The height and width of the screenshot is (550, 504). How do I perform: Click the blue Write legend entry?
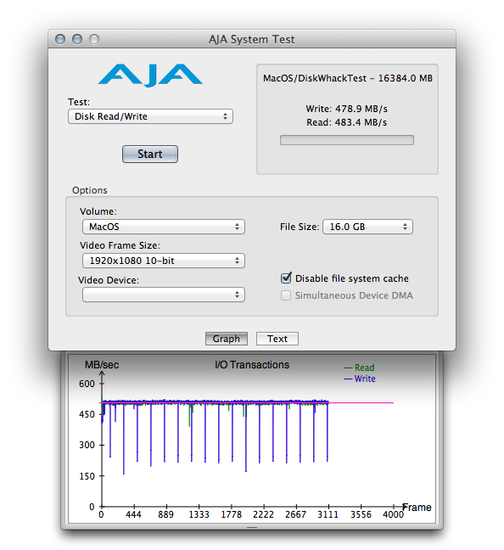360,379
